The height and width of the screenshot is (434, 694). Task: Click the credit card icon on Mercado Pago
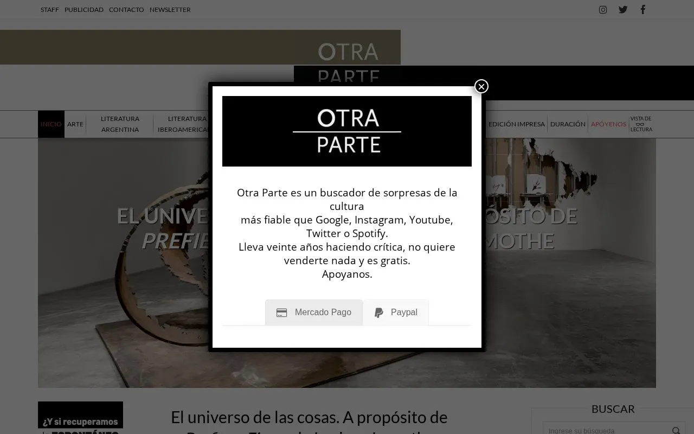[x=282, y=313]
